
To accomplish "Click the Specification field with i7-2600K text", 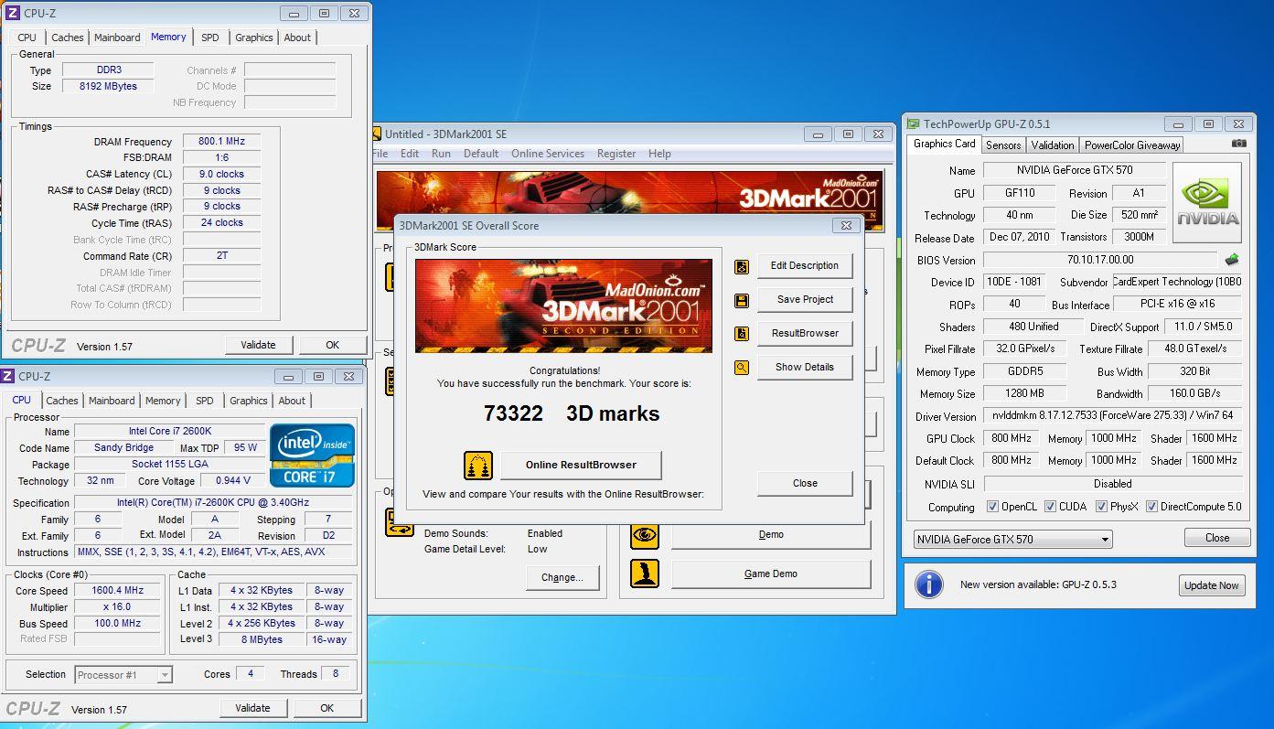I will [212, 503].
